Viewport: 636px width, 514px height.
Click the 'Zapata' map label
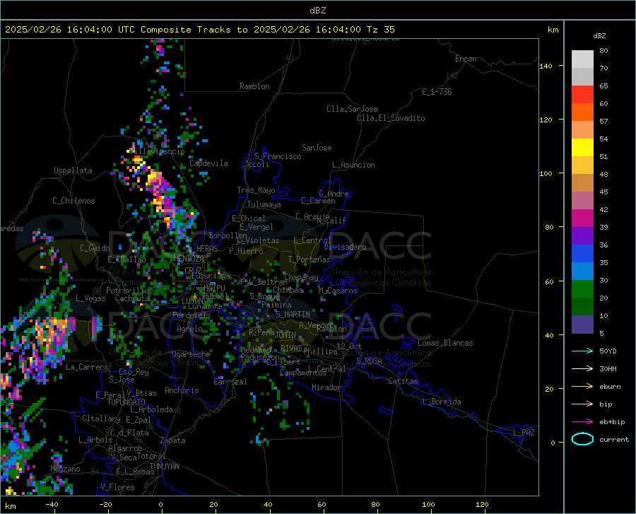[173, 440]
